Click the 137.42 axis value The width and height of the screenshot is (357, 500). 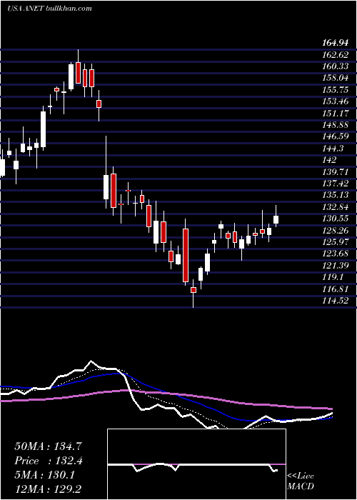(x=335, y=184)
